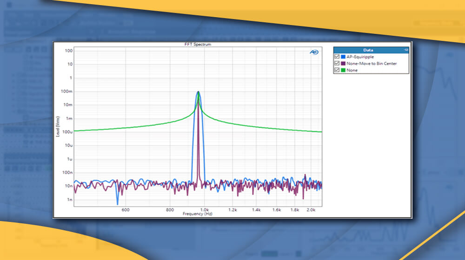Click the AP logo in the graph corner

[314, 52]
